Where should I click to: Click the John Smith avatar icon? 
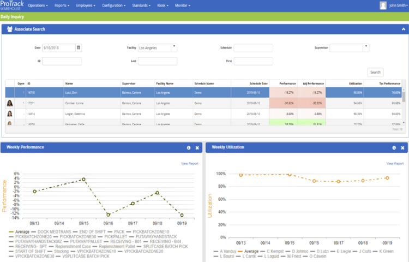tap(383, 5)
